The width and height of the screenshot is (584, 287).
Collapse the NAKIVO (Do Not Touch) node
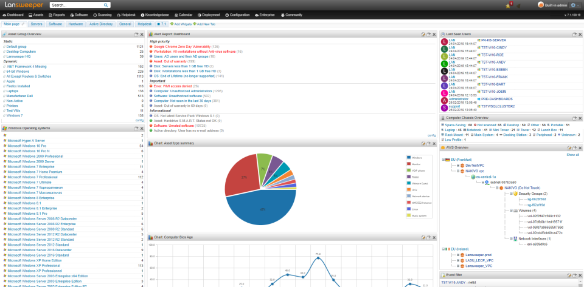click(497, 188)
